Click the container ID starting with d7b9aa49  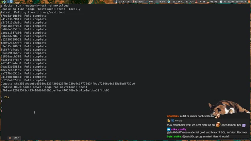(x=55, y=90)
